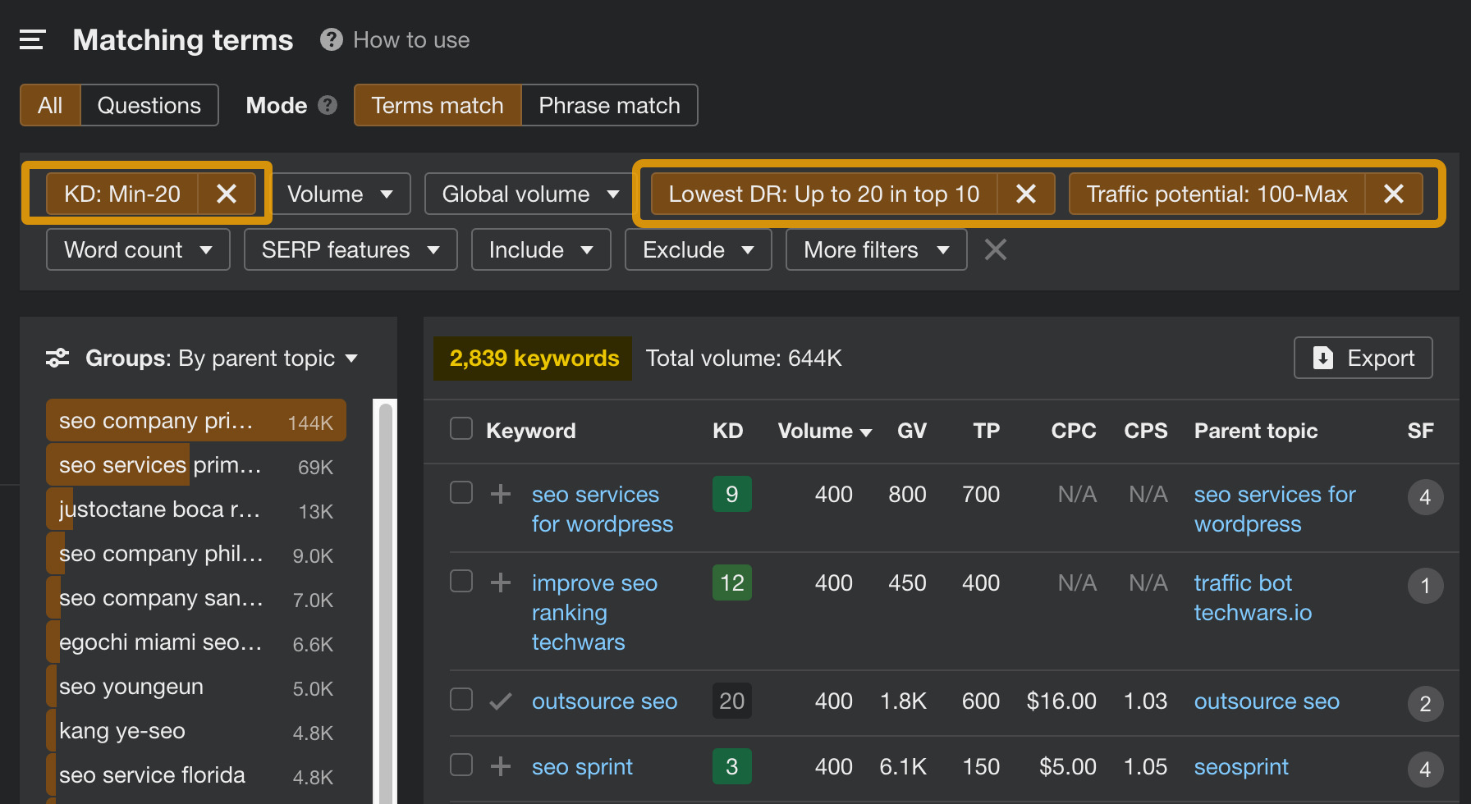The height and width of the screenshot is (804, 1471).
Task: Expand details for 'seo services for wordpress' keyword
Action: click(x=500, y=493)
